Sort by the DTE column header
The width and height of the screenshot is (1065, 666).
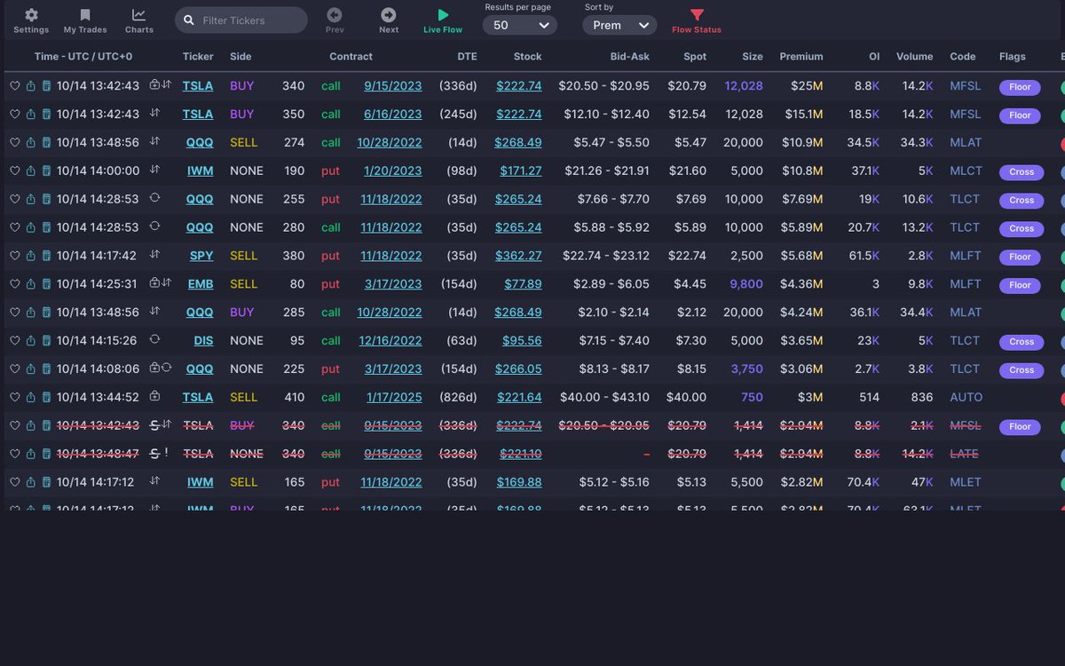coord(467,56)
